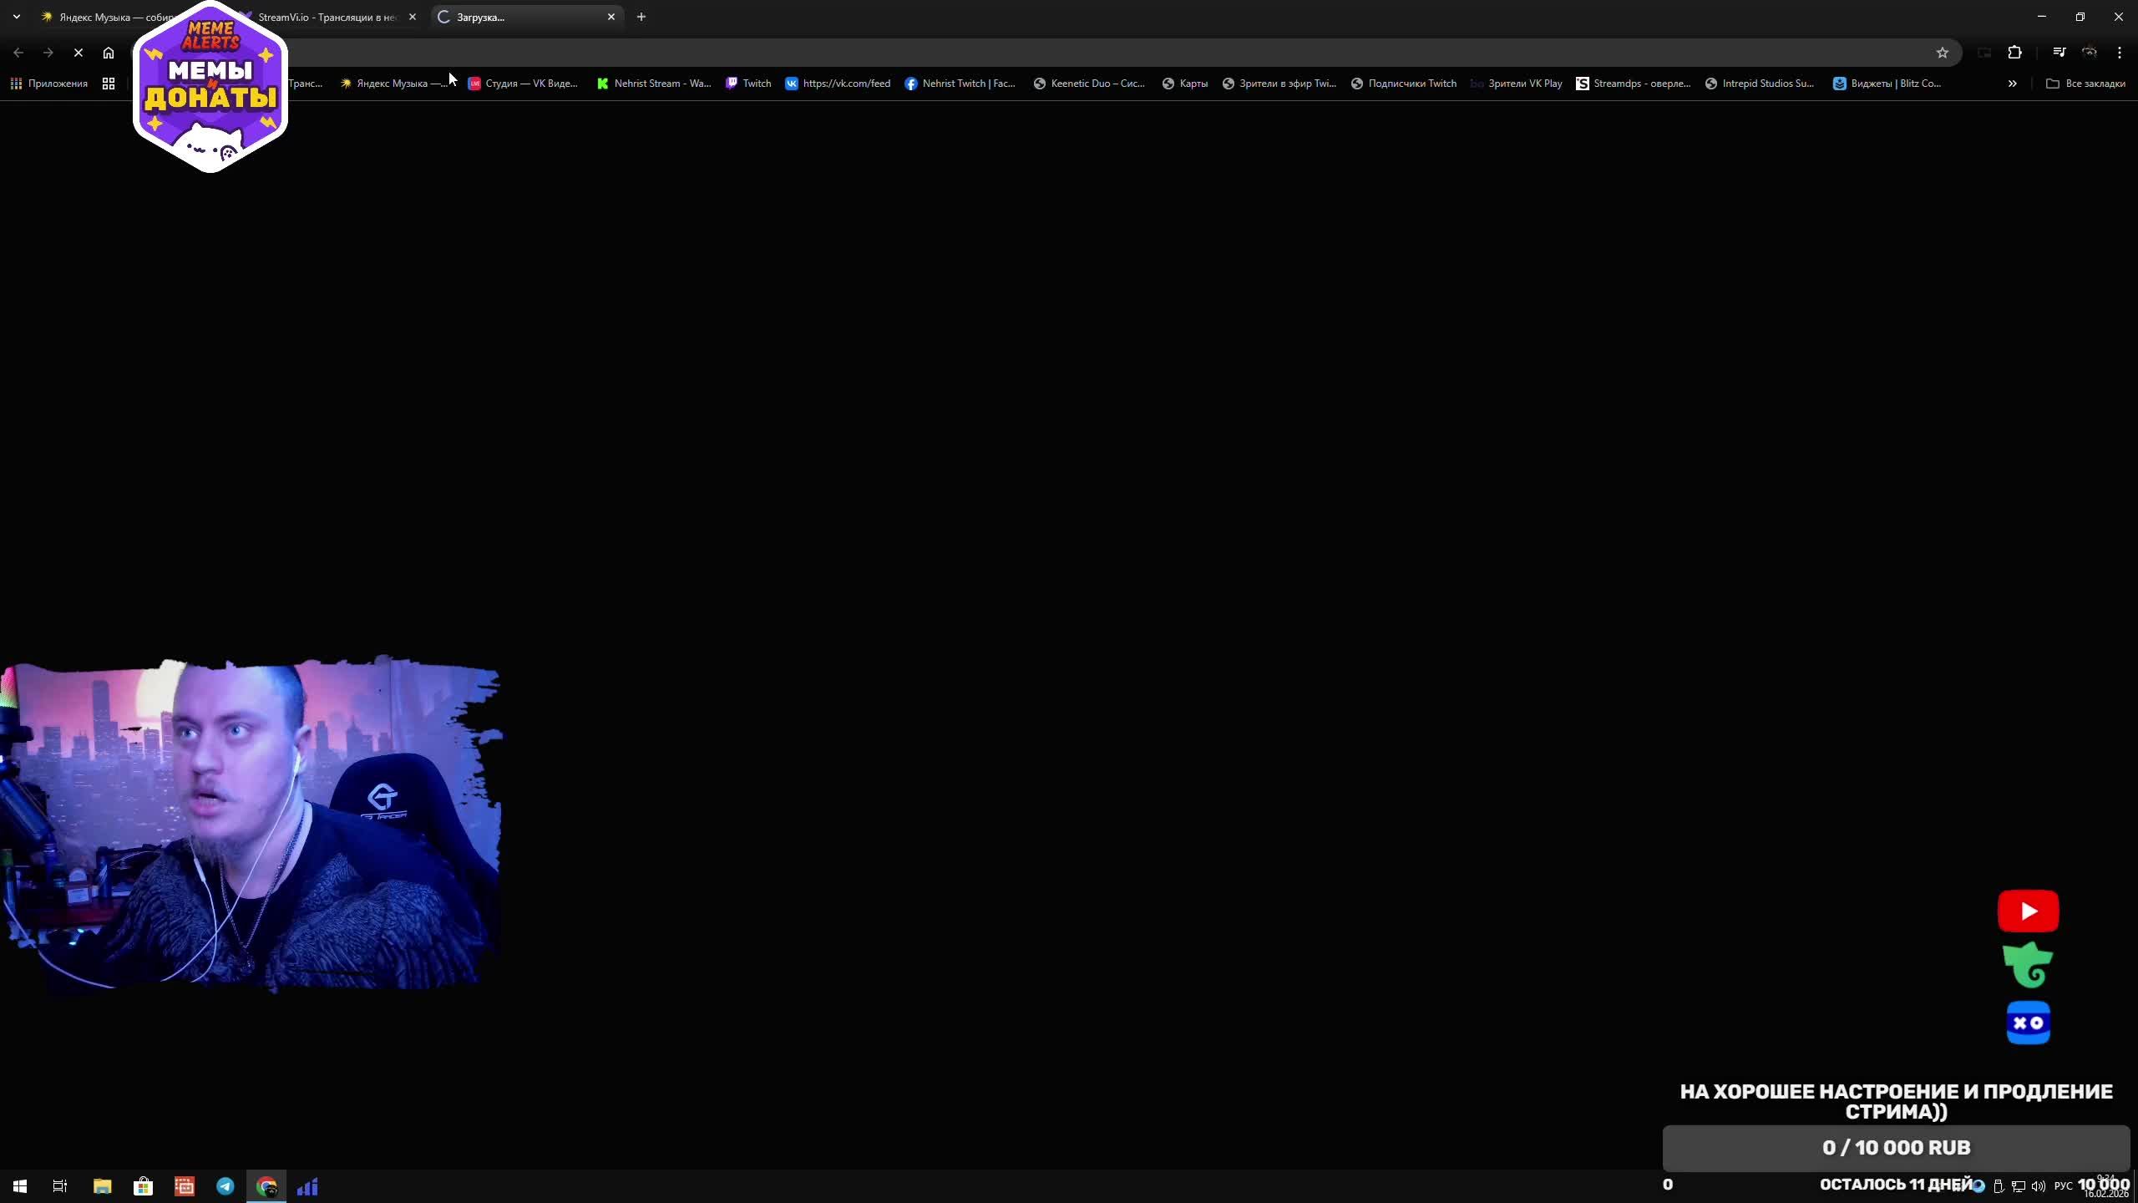Screen dimensions: 2138x1203
Task: Open the "Все закладки" folder
Action: (x=2085, y=84)
